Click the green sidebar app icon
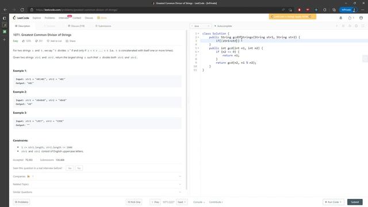368x207 pixels. pos(5,32)
